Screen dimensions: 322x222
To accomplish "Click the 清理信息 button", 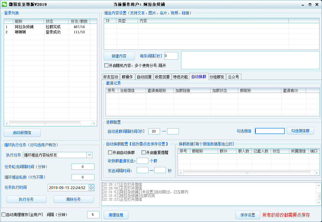I will 116,215.
